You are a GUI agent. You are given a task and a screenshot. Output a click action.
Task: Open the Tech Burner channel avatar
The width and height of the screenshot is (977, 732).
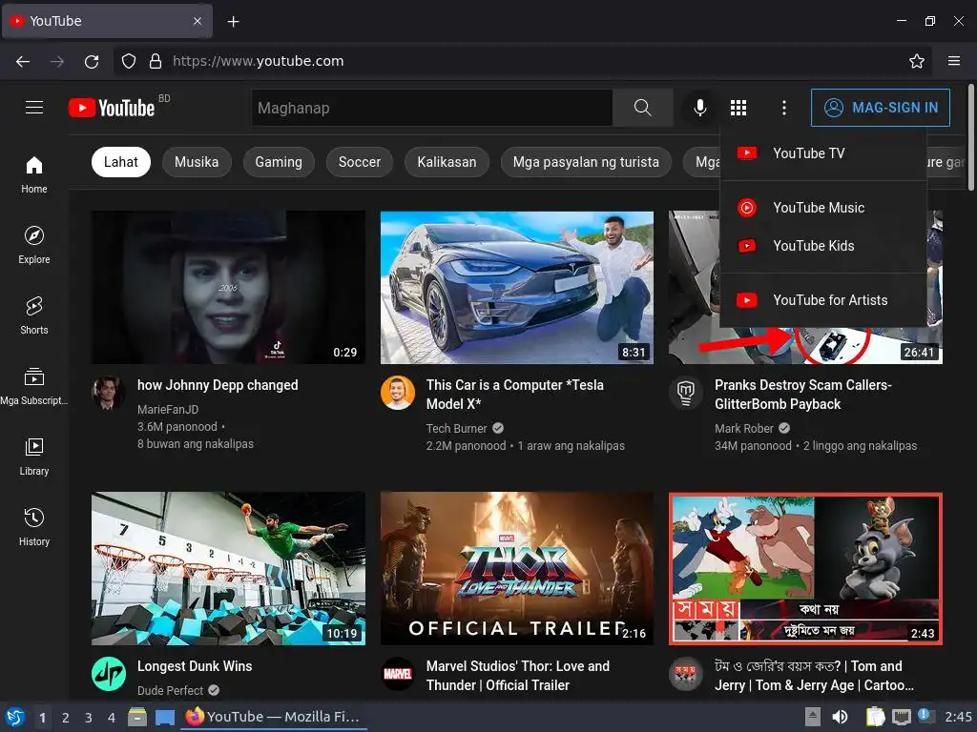point(398,393)
